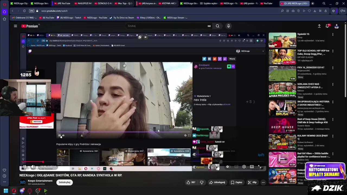
Task: Open Opera sidebar history clock icon
Action: [x=4, y=176]
